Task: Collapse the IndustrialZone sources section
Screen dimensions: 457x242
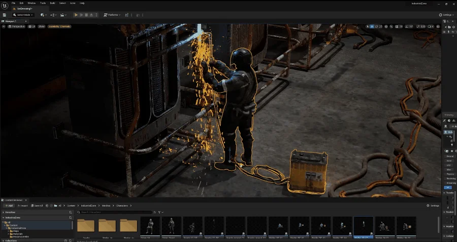Action: click(x=4, y=218)
